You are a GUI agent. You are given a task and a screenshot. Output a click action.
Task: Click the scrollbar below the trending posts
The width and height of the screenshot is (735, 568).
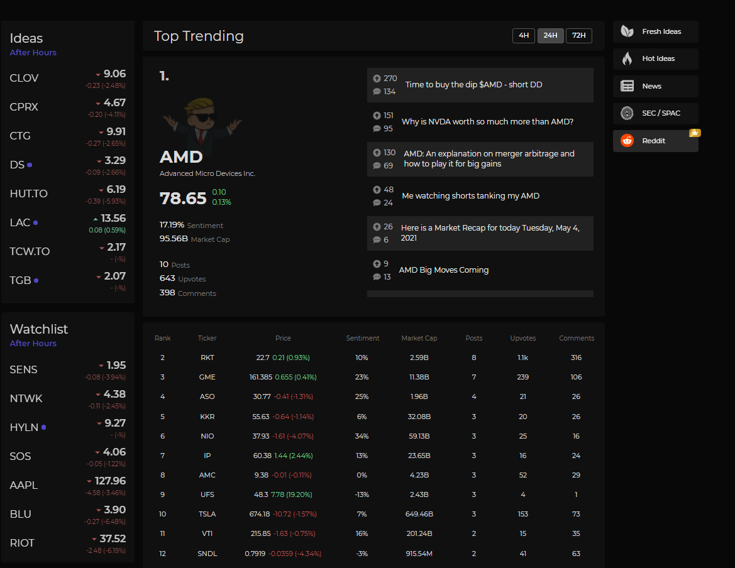[x=480, y=293]
